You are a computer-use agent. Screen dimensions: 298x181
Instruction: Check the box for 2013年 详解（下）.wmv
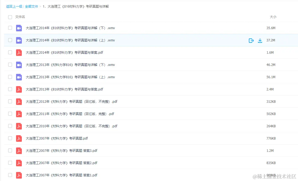(x=10, y=65)
